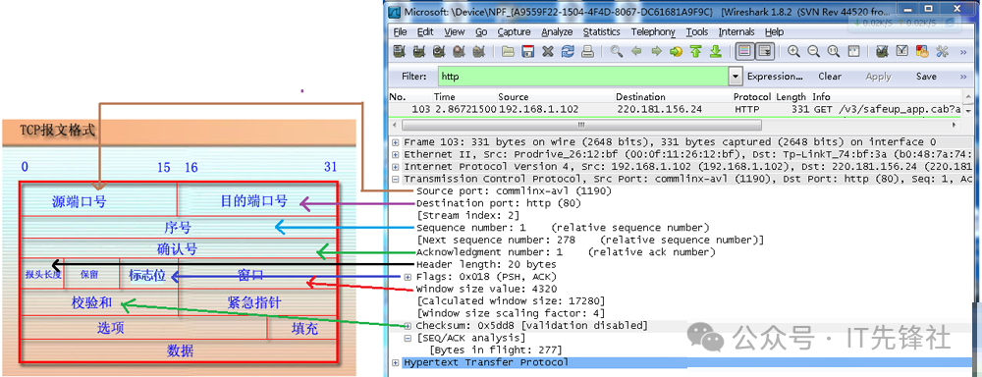The image size is (982, 377).
Task: Expand the Hypertext Transfer Protocol node
Action: point(395,362)
